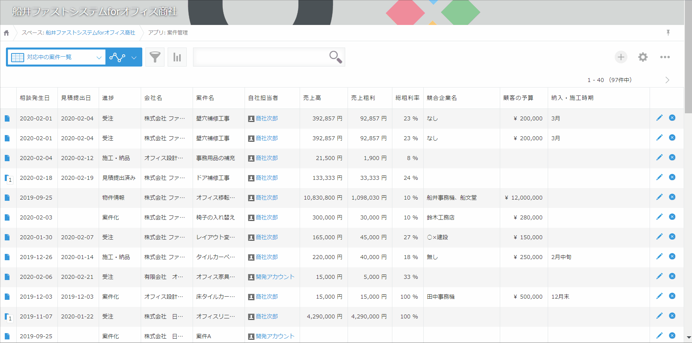Edit the 椅子の入れ替え record
Image resolution: width=692 pixels, height=343 pixels.
[x=660, y=217]
